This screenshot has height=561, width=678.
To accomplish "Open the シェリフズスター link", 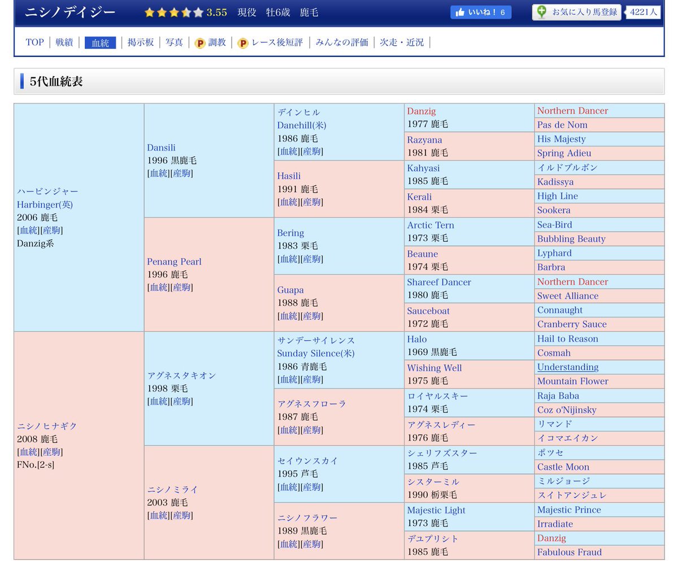I will tap(442, 453).
